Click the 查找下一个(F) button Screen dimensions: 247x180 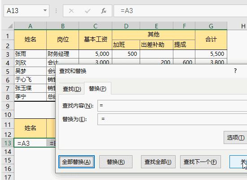200,162
